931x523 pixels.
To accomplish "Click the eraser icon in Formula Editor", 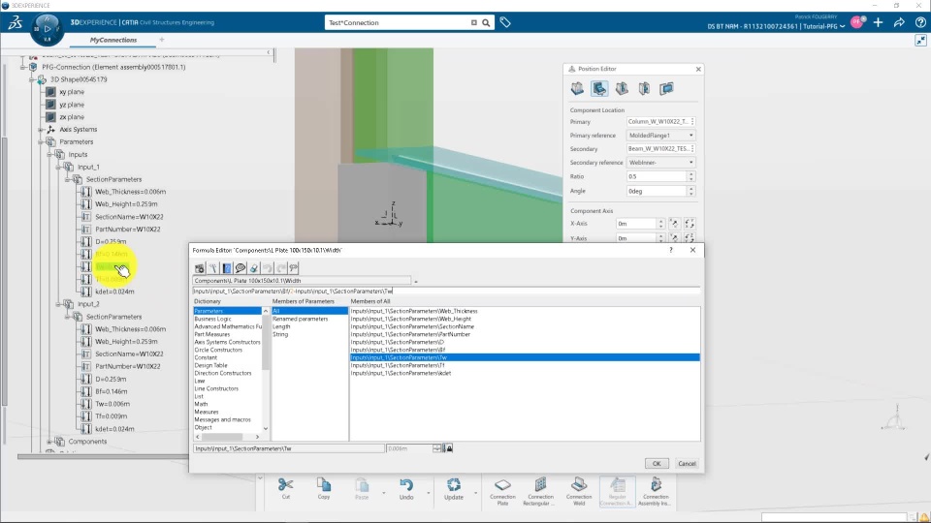I will coord(254,268).
